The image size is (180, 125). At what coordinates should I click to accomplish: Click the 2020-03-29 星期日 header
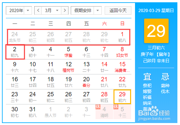[156, 10]
